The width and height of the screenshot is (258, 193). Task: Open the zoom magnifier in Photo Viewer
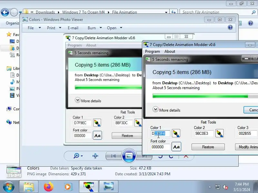(76, 156)
